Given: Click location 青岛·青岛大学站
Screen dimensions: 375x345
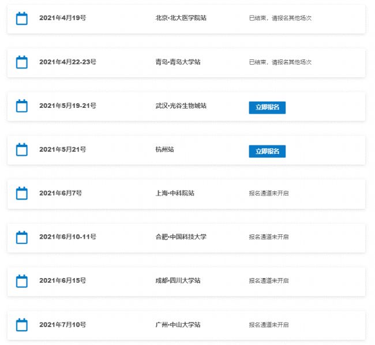Looking at the screenshot, I should pos(178,62).
